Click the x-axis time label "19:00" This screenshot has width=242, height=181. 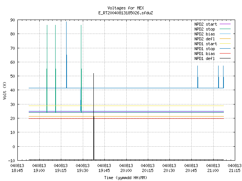(39, 171)
